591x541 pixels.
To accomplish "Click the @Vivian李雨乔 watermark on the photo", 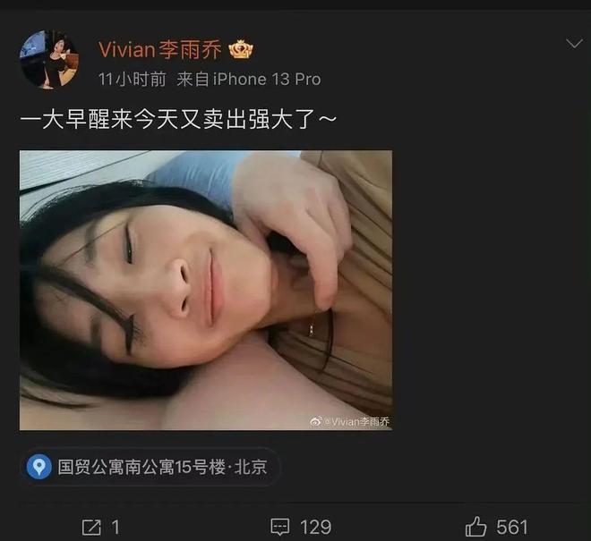I will coord(356,421).
